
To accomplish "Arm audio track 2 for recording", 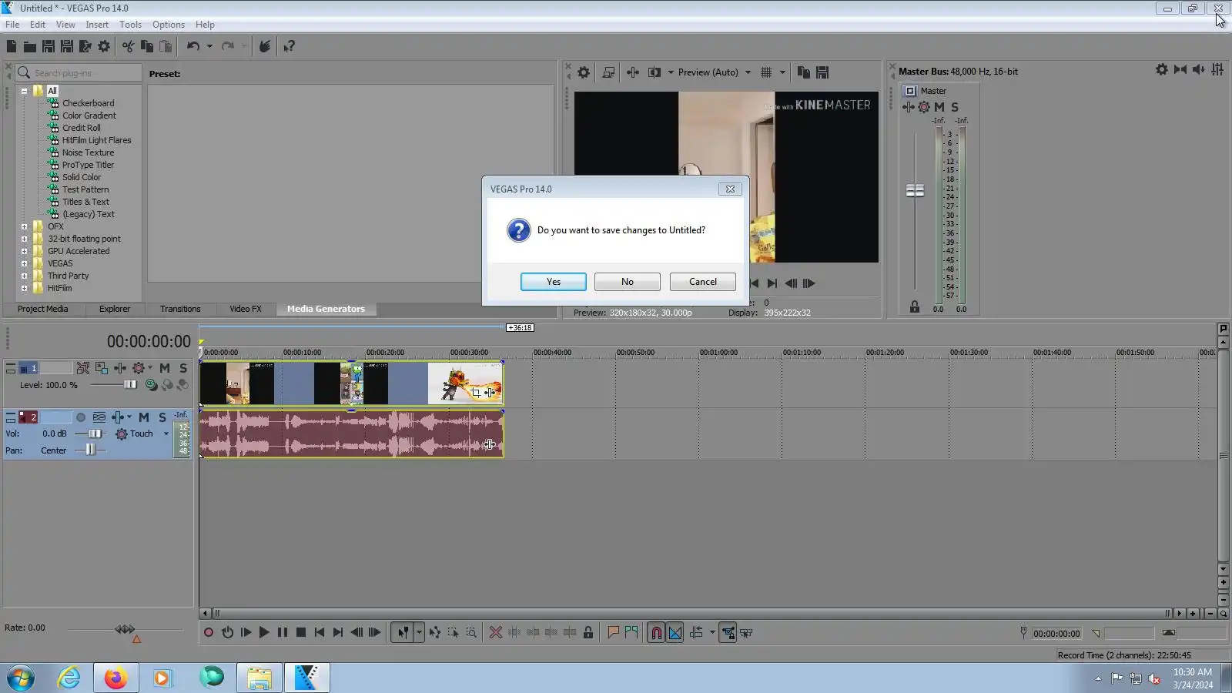I will 80,417.
